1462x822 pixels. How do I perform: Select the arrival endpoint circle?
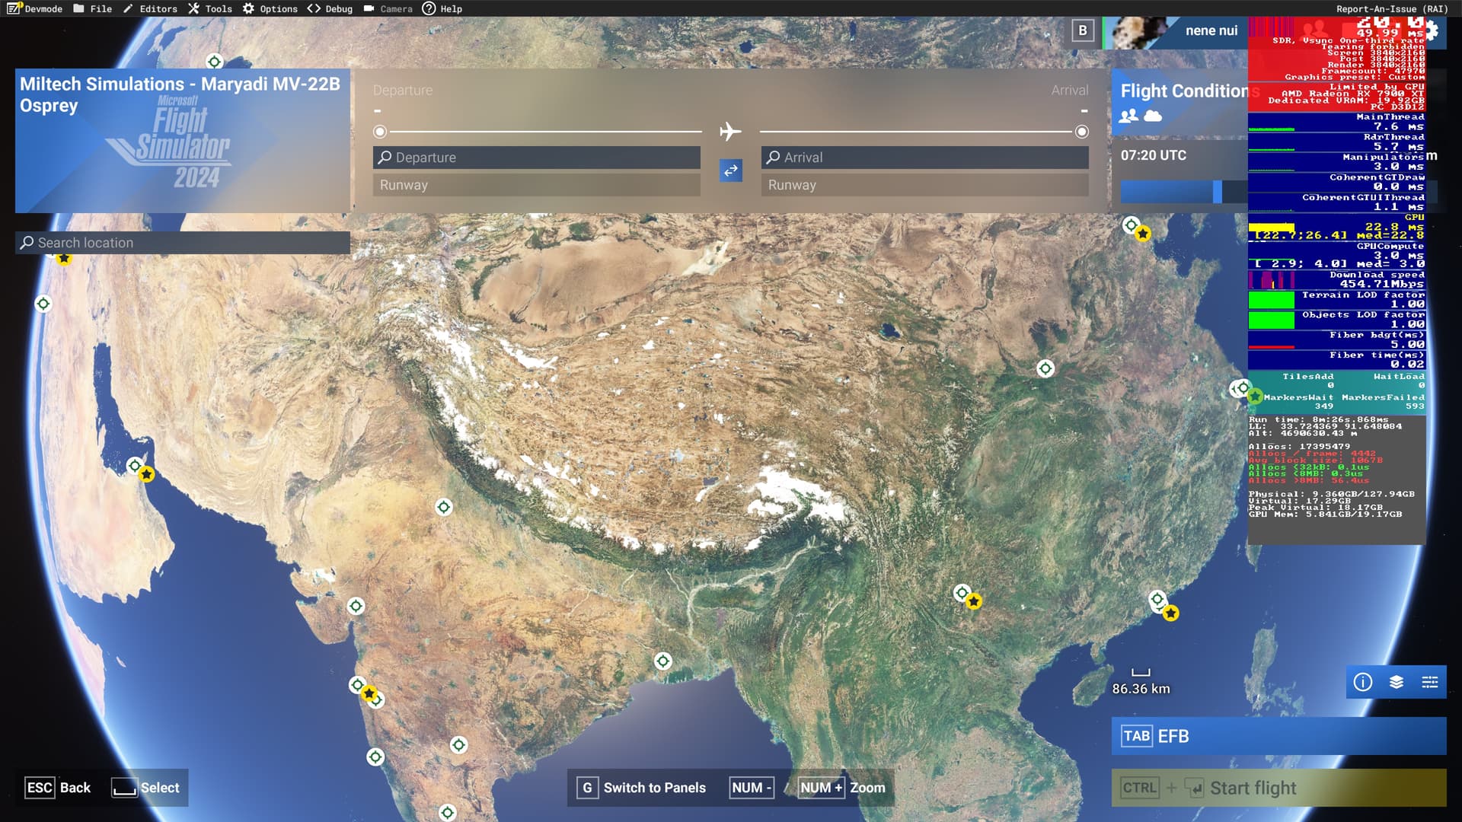tap(1082, 132)
